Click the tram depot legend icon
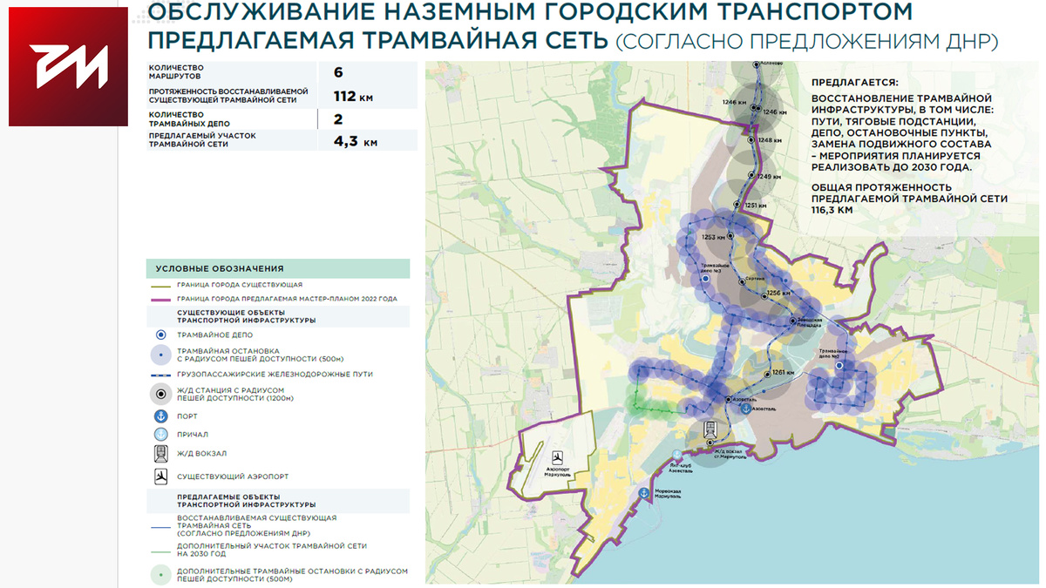Image resolution: width=1046 pixels, height=588 pixels. point(160,335)
